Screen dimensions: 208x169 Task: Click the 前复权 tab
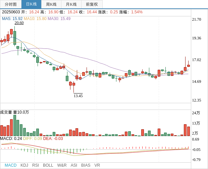[x=92, y=4]
